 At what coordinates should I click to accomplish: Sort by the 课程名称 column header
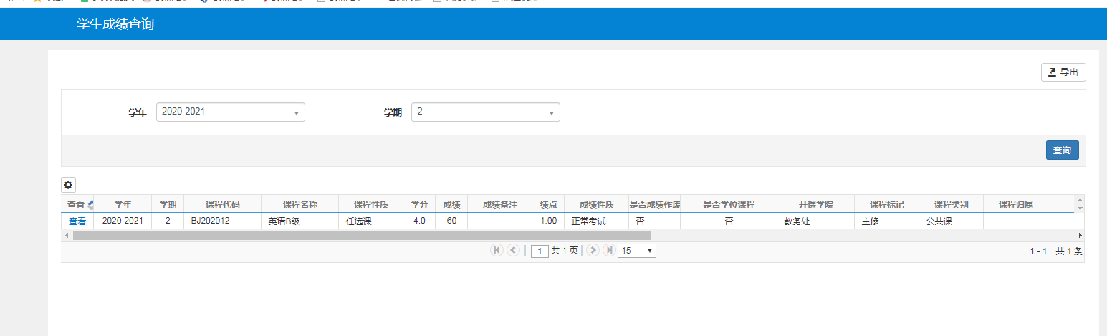click(299, 204)
